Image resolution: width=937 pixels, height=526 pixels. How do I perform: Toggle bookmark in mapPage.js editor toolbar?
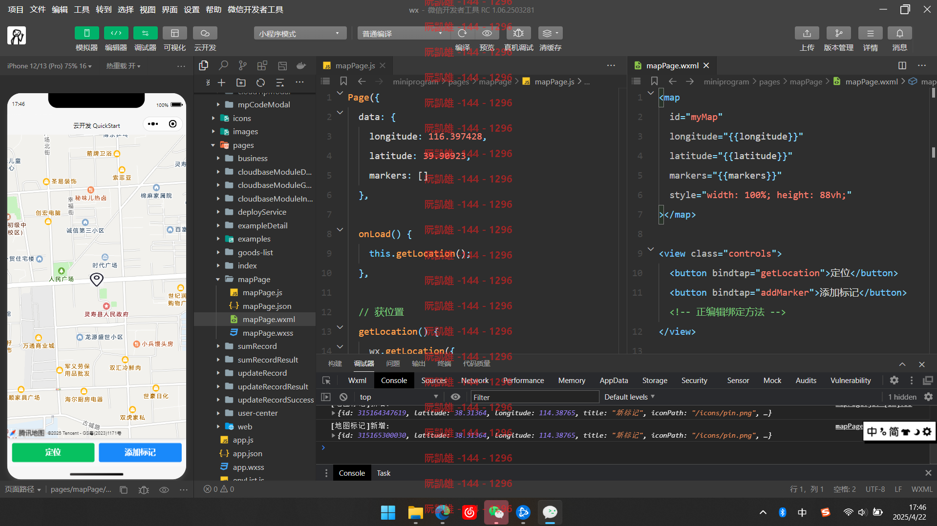pos(343,81)
